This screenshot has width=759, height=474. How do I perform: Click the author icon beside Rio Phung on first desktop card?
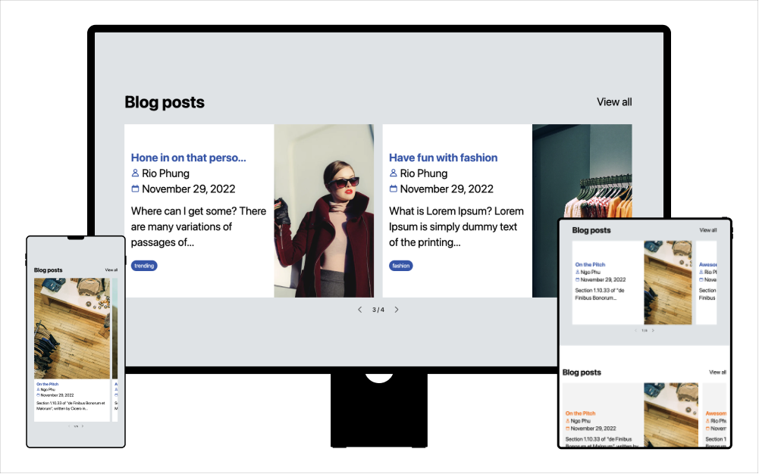136,173
